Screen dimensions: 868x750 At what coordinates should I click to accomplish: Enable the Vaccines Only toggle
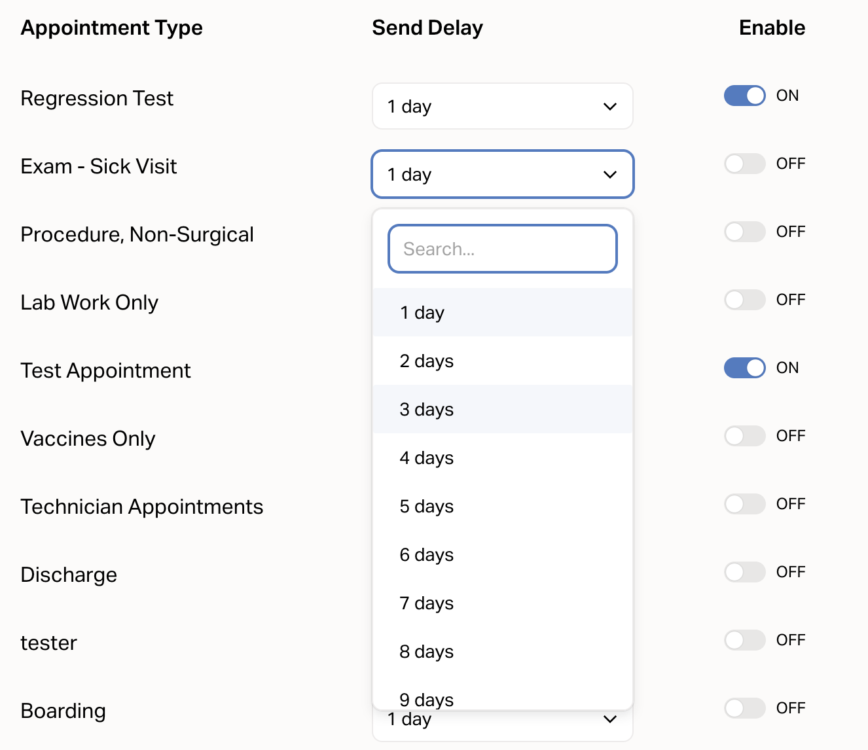(744, 436)
